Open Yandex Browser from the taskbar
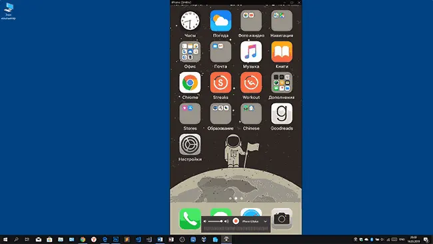Viewport: 433px width, 244px height. [94, 239]
